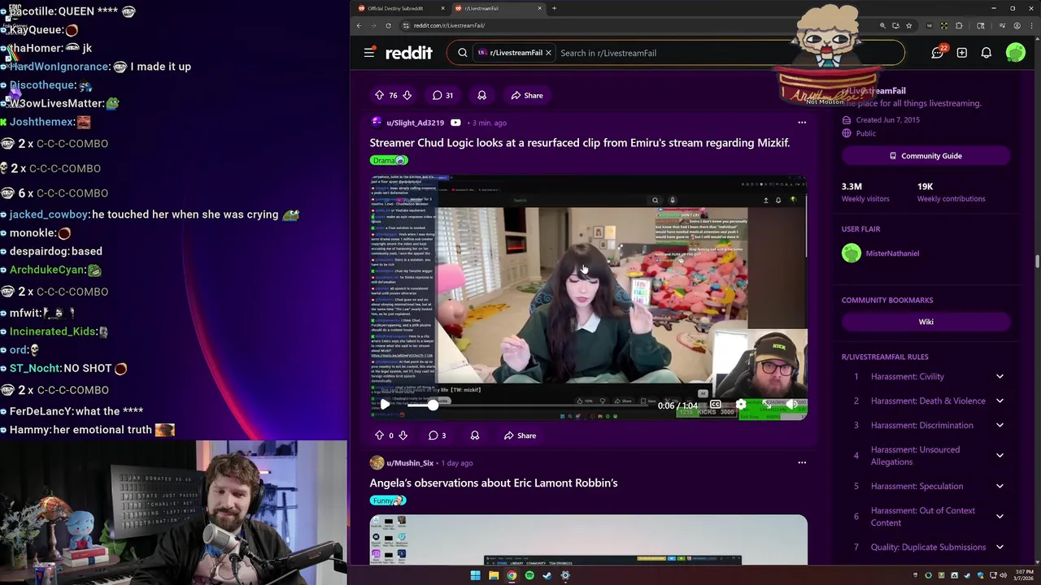Image resolution: width=1041 pixels, height=585 pixels.
Task: Open the Windows Start menu
Action: point(475,575)
